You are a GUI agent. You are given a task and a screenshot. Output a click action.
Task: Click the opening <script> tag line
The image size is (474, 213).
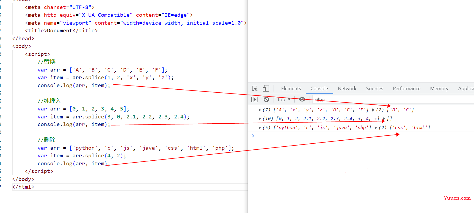coord(37,54)
